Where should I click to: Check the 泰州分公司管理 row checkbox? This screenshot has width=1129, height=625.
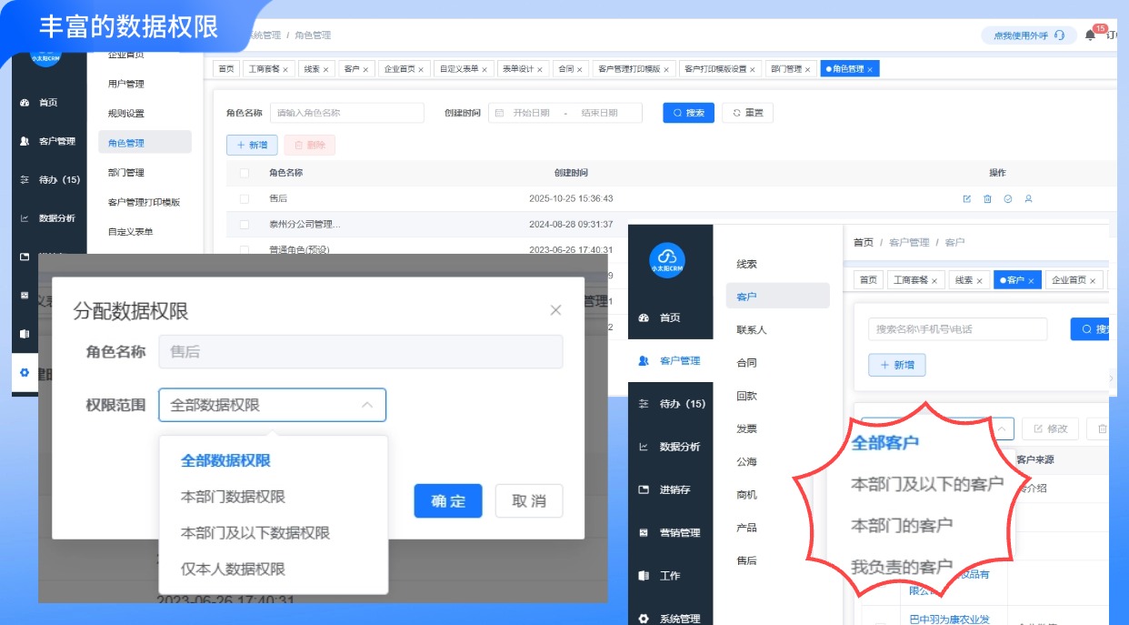[244, 224]
